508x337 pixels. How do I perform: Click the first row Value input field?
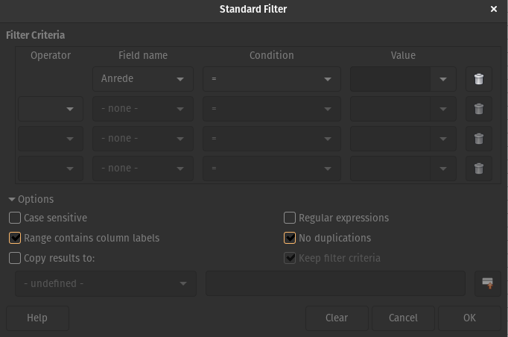(x=390, y=79)
